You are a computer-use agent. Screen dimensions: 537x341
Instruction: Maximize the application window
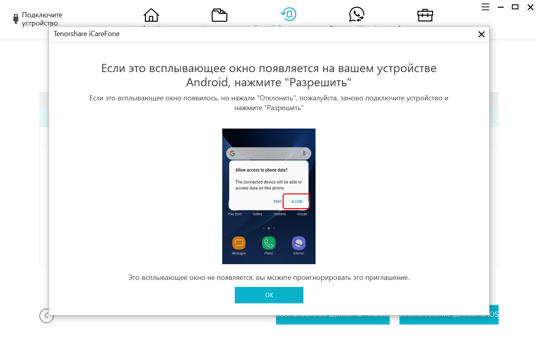[x=515, y=7]
